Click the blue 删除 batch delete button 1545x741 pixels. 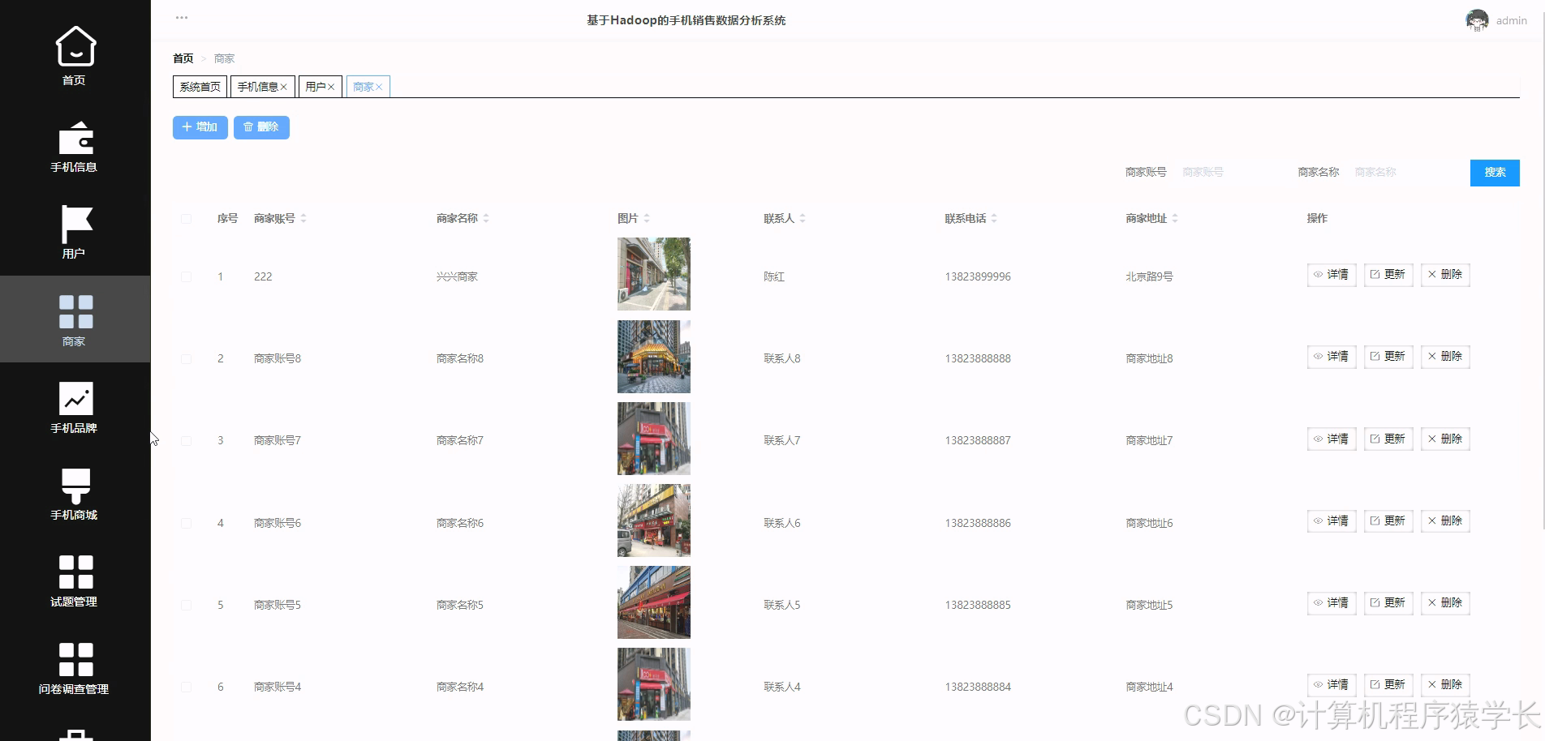coord(261,127)
